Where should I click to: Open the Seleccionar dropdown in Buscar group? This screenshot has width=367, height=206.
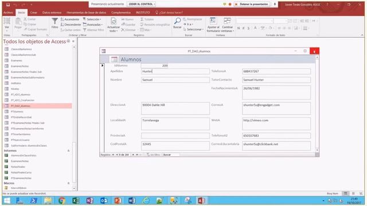point(193,29)
